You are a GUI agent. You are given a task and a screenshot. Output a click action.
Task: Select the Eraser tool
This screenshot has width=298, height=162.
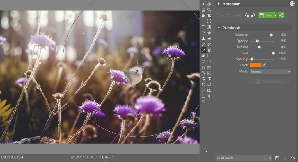coord(203,56)
